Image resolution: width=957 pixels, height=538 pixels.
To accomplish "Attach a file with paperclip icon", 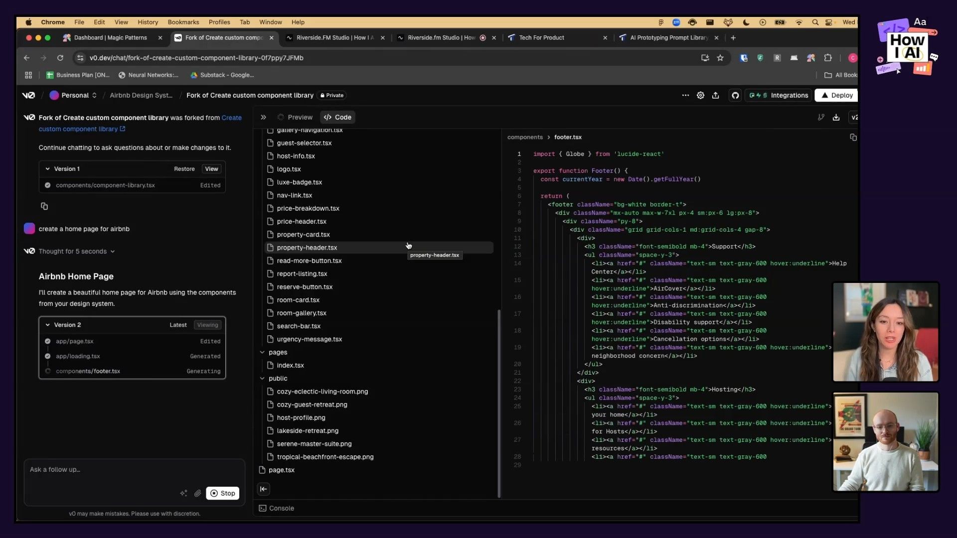I will 198,493.
